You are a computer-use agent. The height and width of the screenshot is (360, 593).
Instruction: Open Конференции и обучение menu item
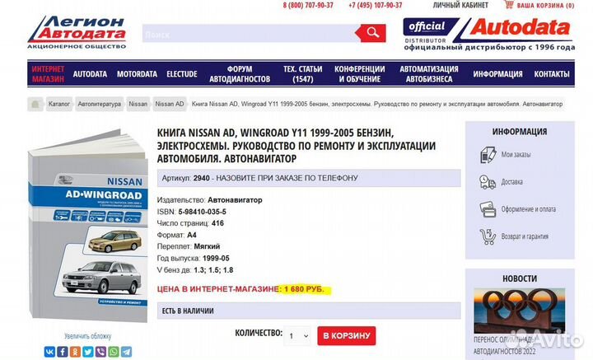click(x=360, y=74)
